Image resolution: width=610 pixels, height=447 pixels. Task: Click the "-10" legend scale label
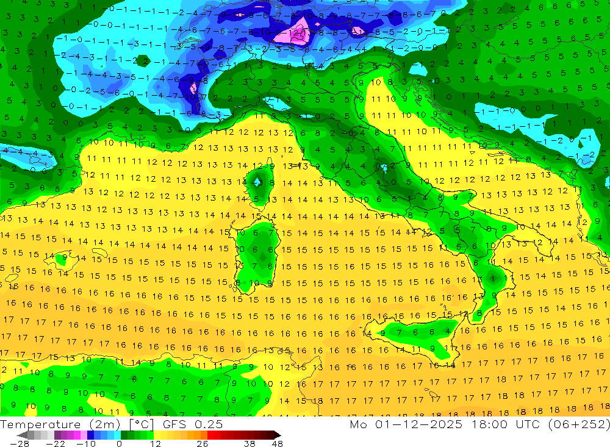85,443
